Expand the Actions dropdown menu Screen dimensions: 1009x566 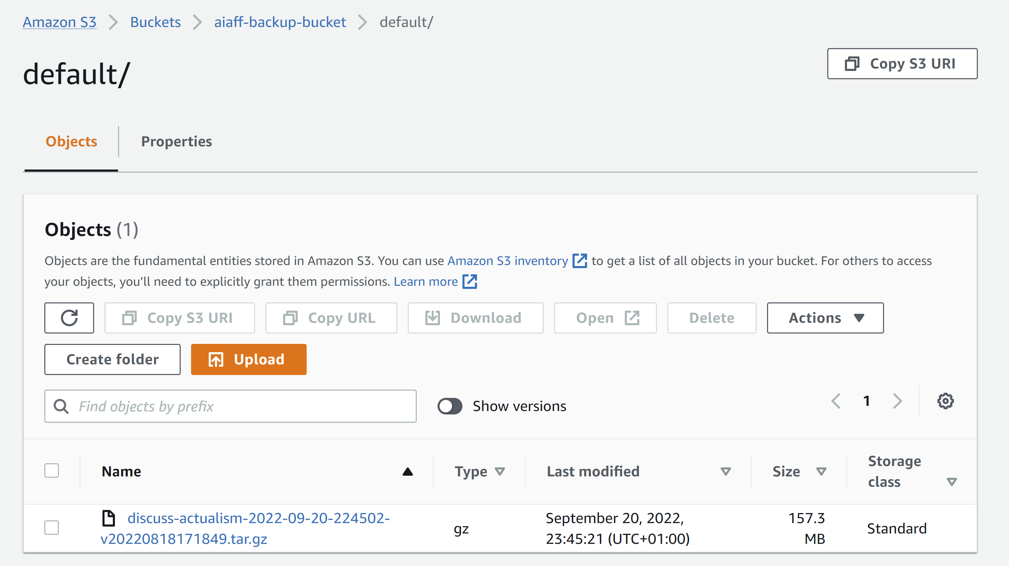(x=825, y=318)
